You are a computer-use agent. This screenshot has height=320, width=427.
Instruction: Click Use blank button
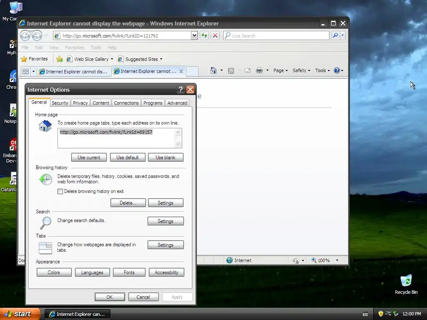[x=166, y=157]
